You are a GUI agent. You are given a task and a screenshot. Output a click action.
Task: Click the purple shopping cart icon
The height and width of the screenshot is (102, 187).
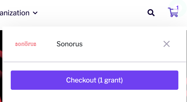[173, 12]
